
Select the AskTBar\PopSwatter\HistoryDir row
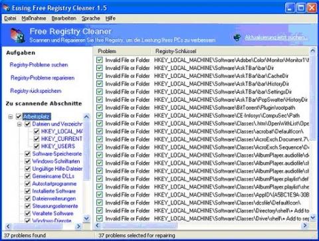(201, 100)
